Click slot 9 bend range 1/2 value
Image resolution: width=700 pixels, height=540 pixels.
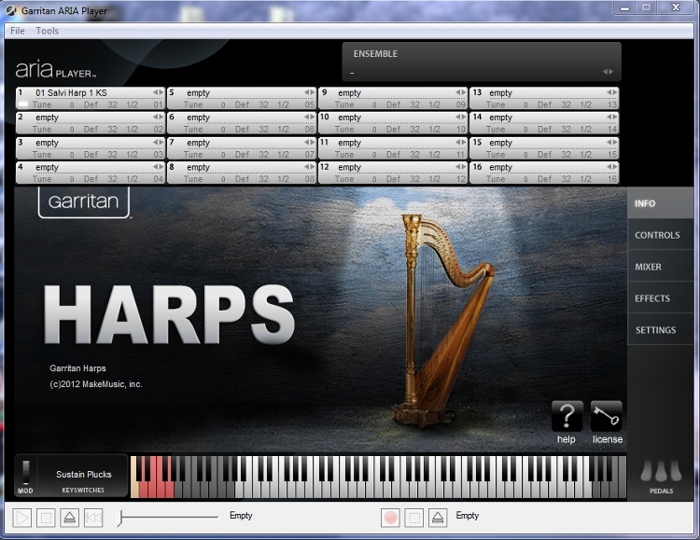click(434, 104)
